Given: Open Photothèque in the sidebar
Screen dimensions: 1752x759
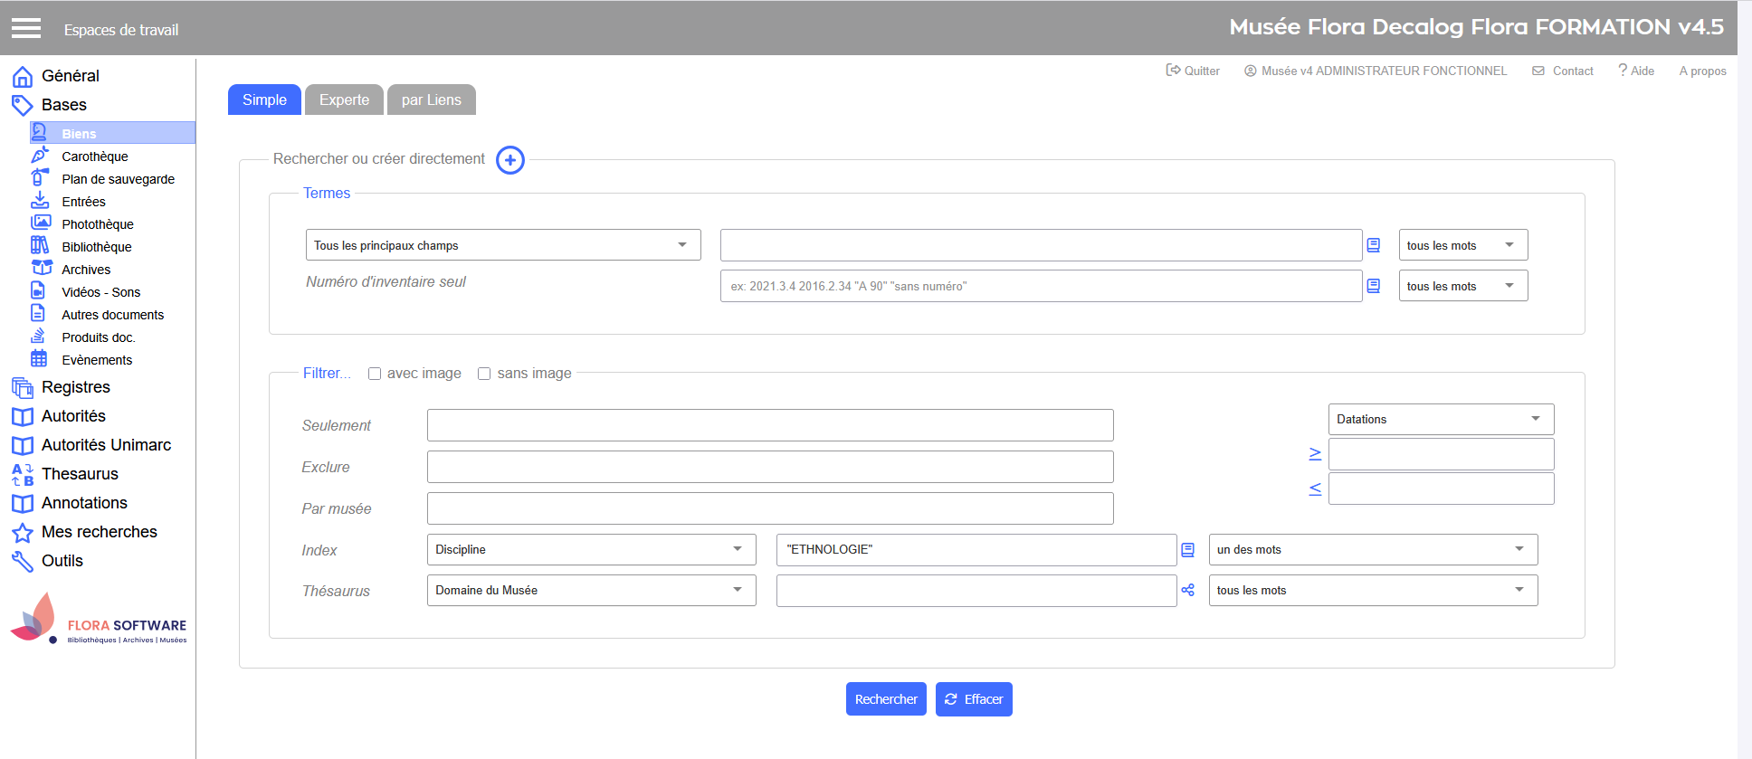Looking at the screenshot, I should coord(97,224).
